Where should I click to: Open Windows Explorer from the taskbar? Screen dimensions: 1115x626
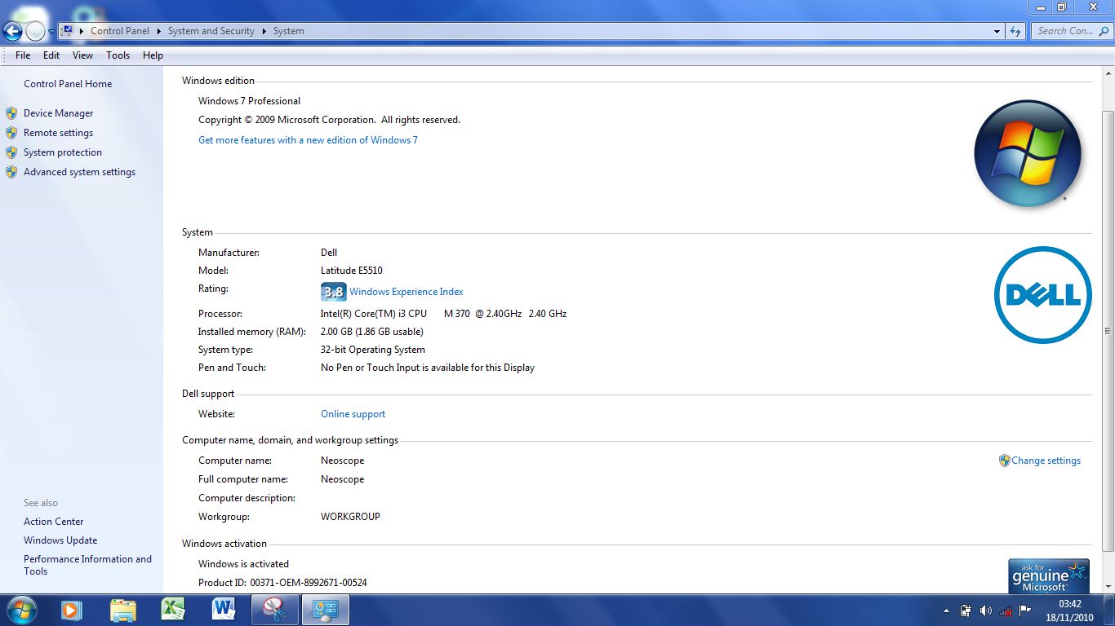point(122,610)
